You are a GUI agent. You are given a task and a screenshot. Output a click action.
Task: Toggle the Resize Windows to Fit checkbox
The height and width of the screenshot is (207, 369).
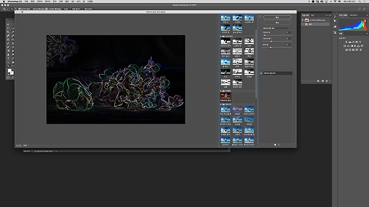(20, 9)
